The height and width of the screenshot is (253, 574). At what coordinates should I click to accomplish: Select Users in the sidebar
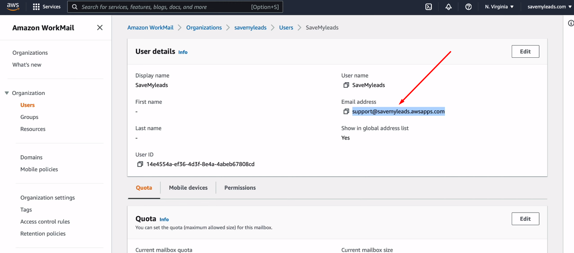(x=27, y=105)
